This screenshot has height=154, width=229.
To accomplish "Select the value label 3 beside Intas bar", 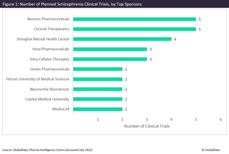I will click(151, 49).
